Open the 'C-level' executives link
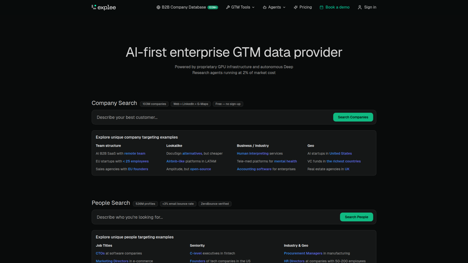The height and width of the screenshot is (263, 468). [x=196, y=253]
